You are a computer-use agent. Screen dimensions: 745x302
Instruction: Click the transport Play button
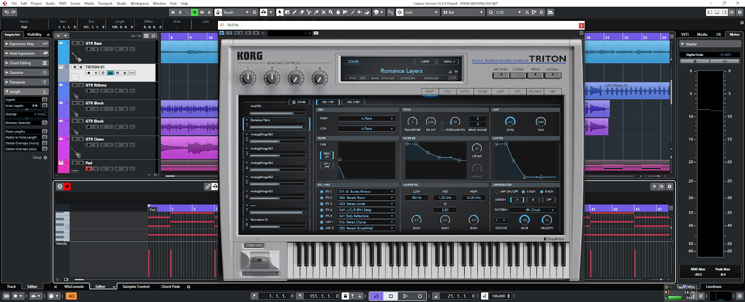click(405, 296)
